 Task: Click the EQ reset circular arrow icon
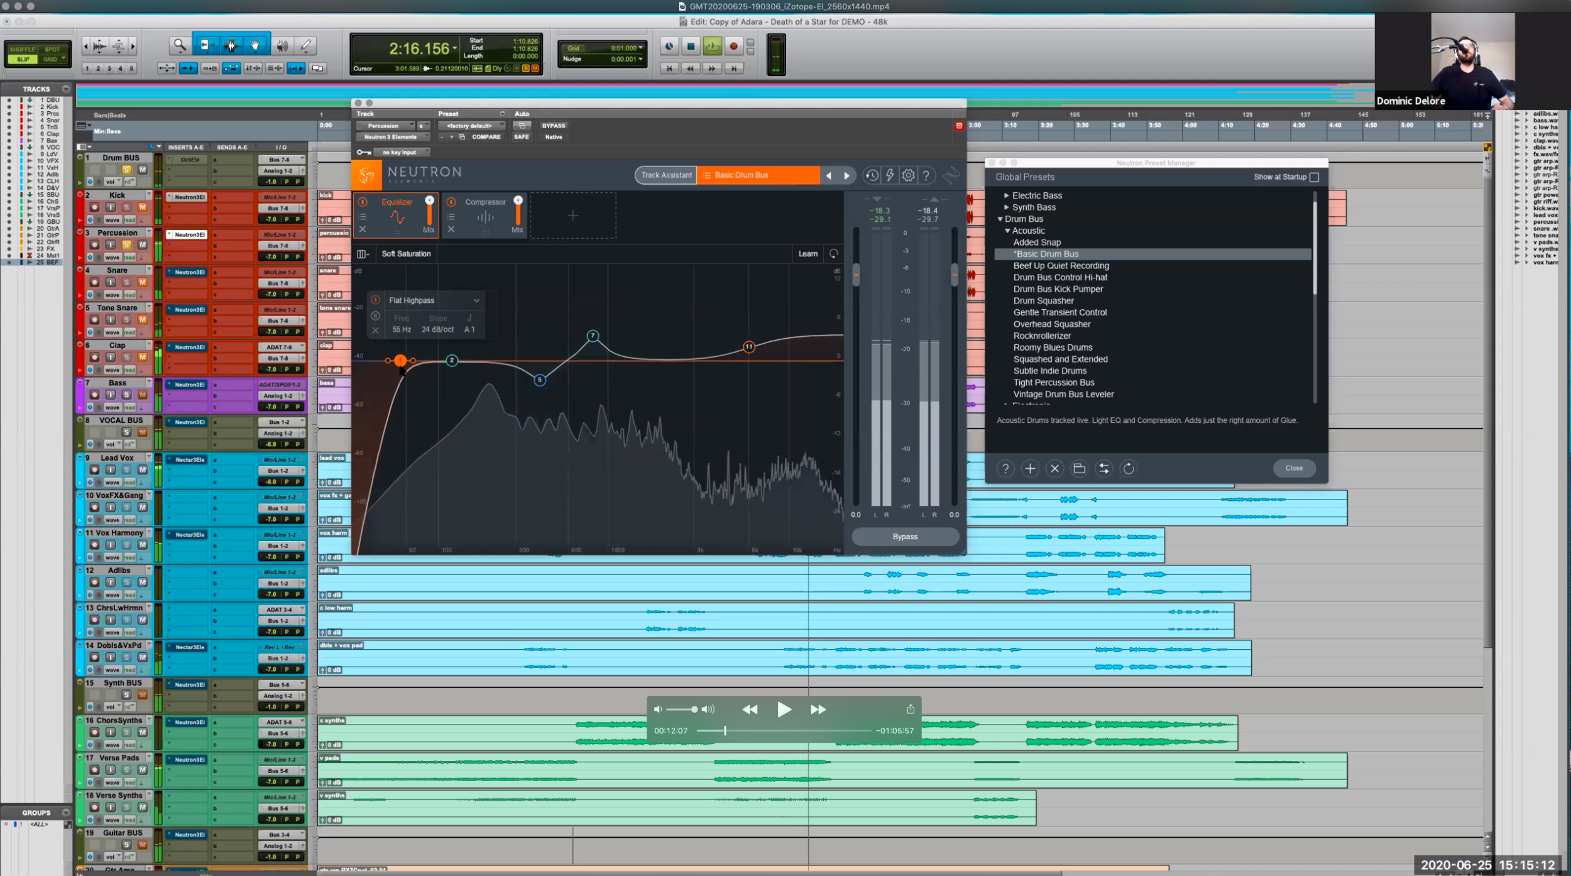click(833, 254)
